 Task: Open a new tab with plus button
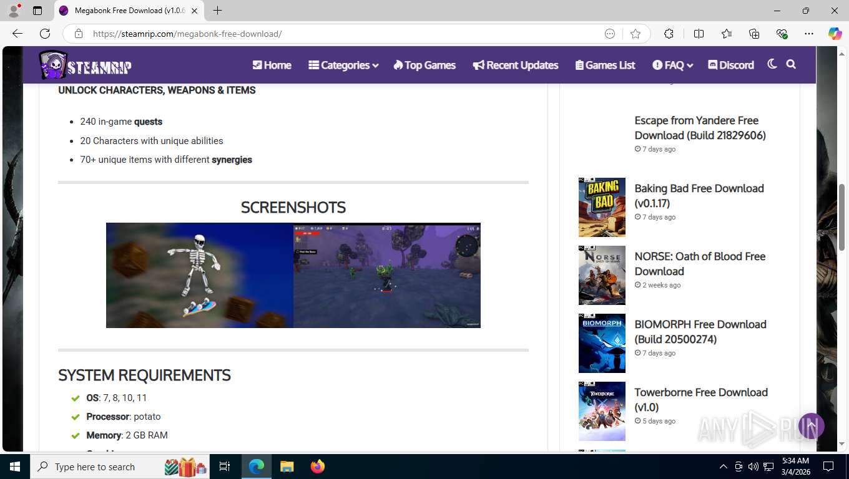pyautogui.click(x=217, y=11)
